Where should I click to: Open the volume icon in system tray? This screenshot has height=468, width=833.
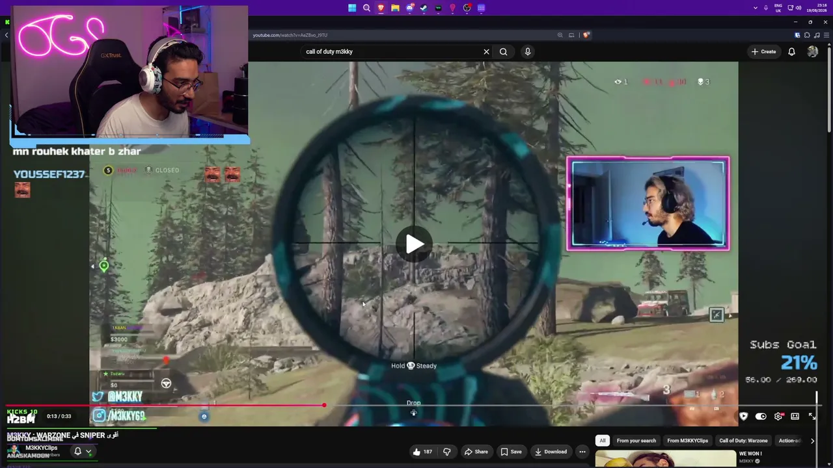[x=799, y=8]
